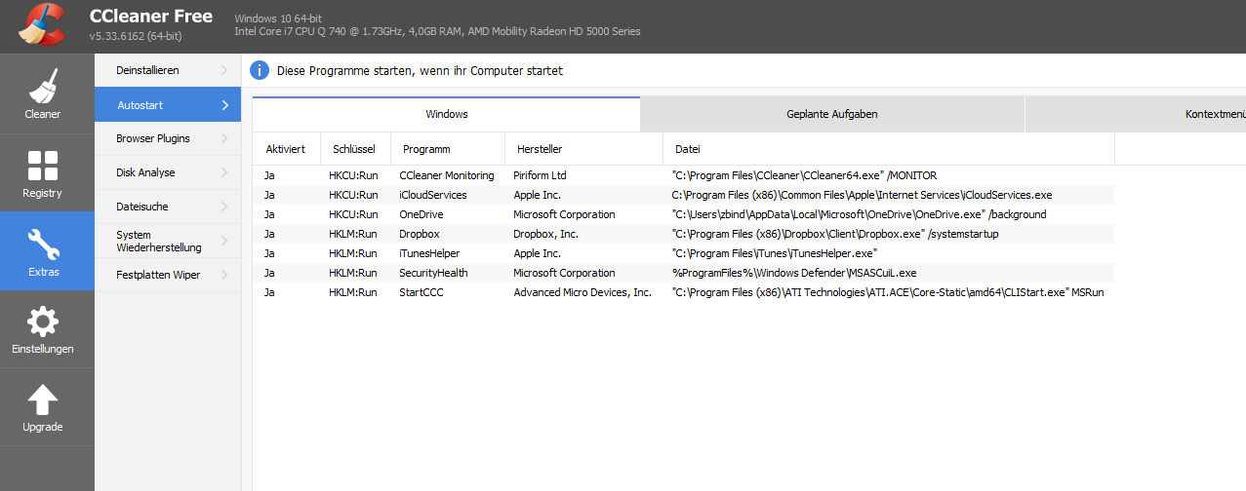Expand the Festplatten Wiper chevron
Image resolution: width=1246 pixels, height=491 pixels.
tap(224, 275)
